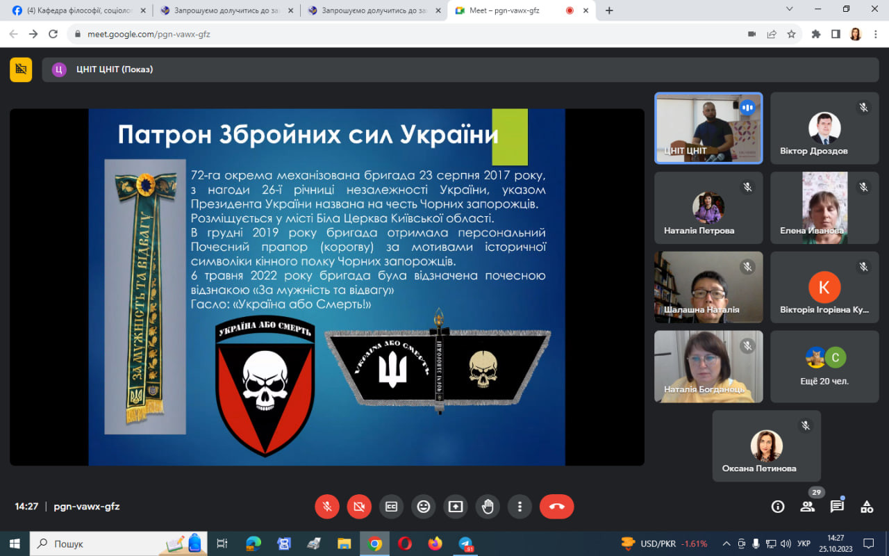Open Meet's three-dot more options menu
The width and height of the screenshot is (889, 556).
click(520, 507)
